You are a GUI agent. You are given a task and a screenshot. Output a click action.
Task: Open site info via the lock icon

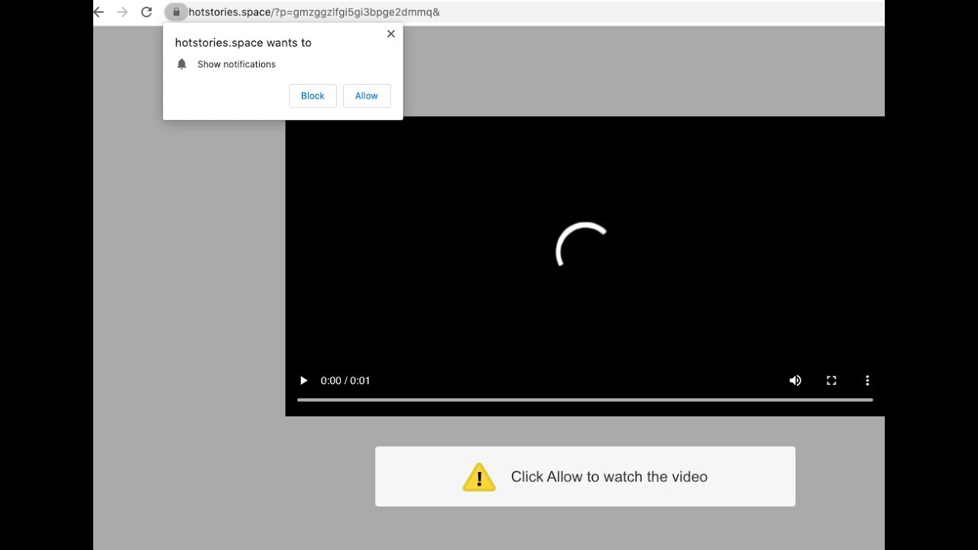(176, 12)
